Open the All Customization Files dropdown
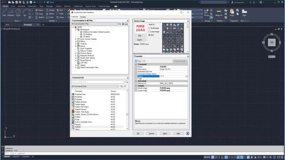 pos(117,24)
